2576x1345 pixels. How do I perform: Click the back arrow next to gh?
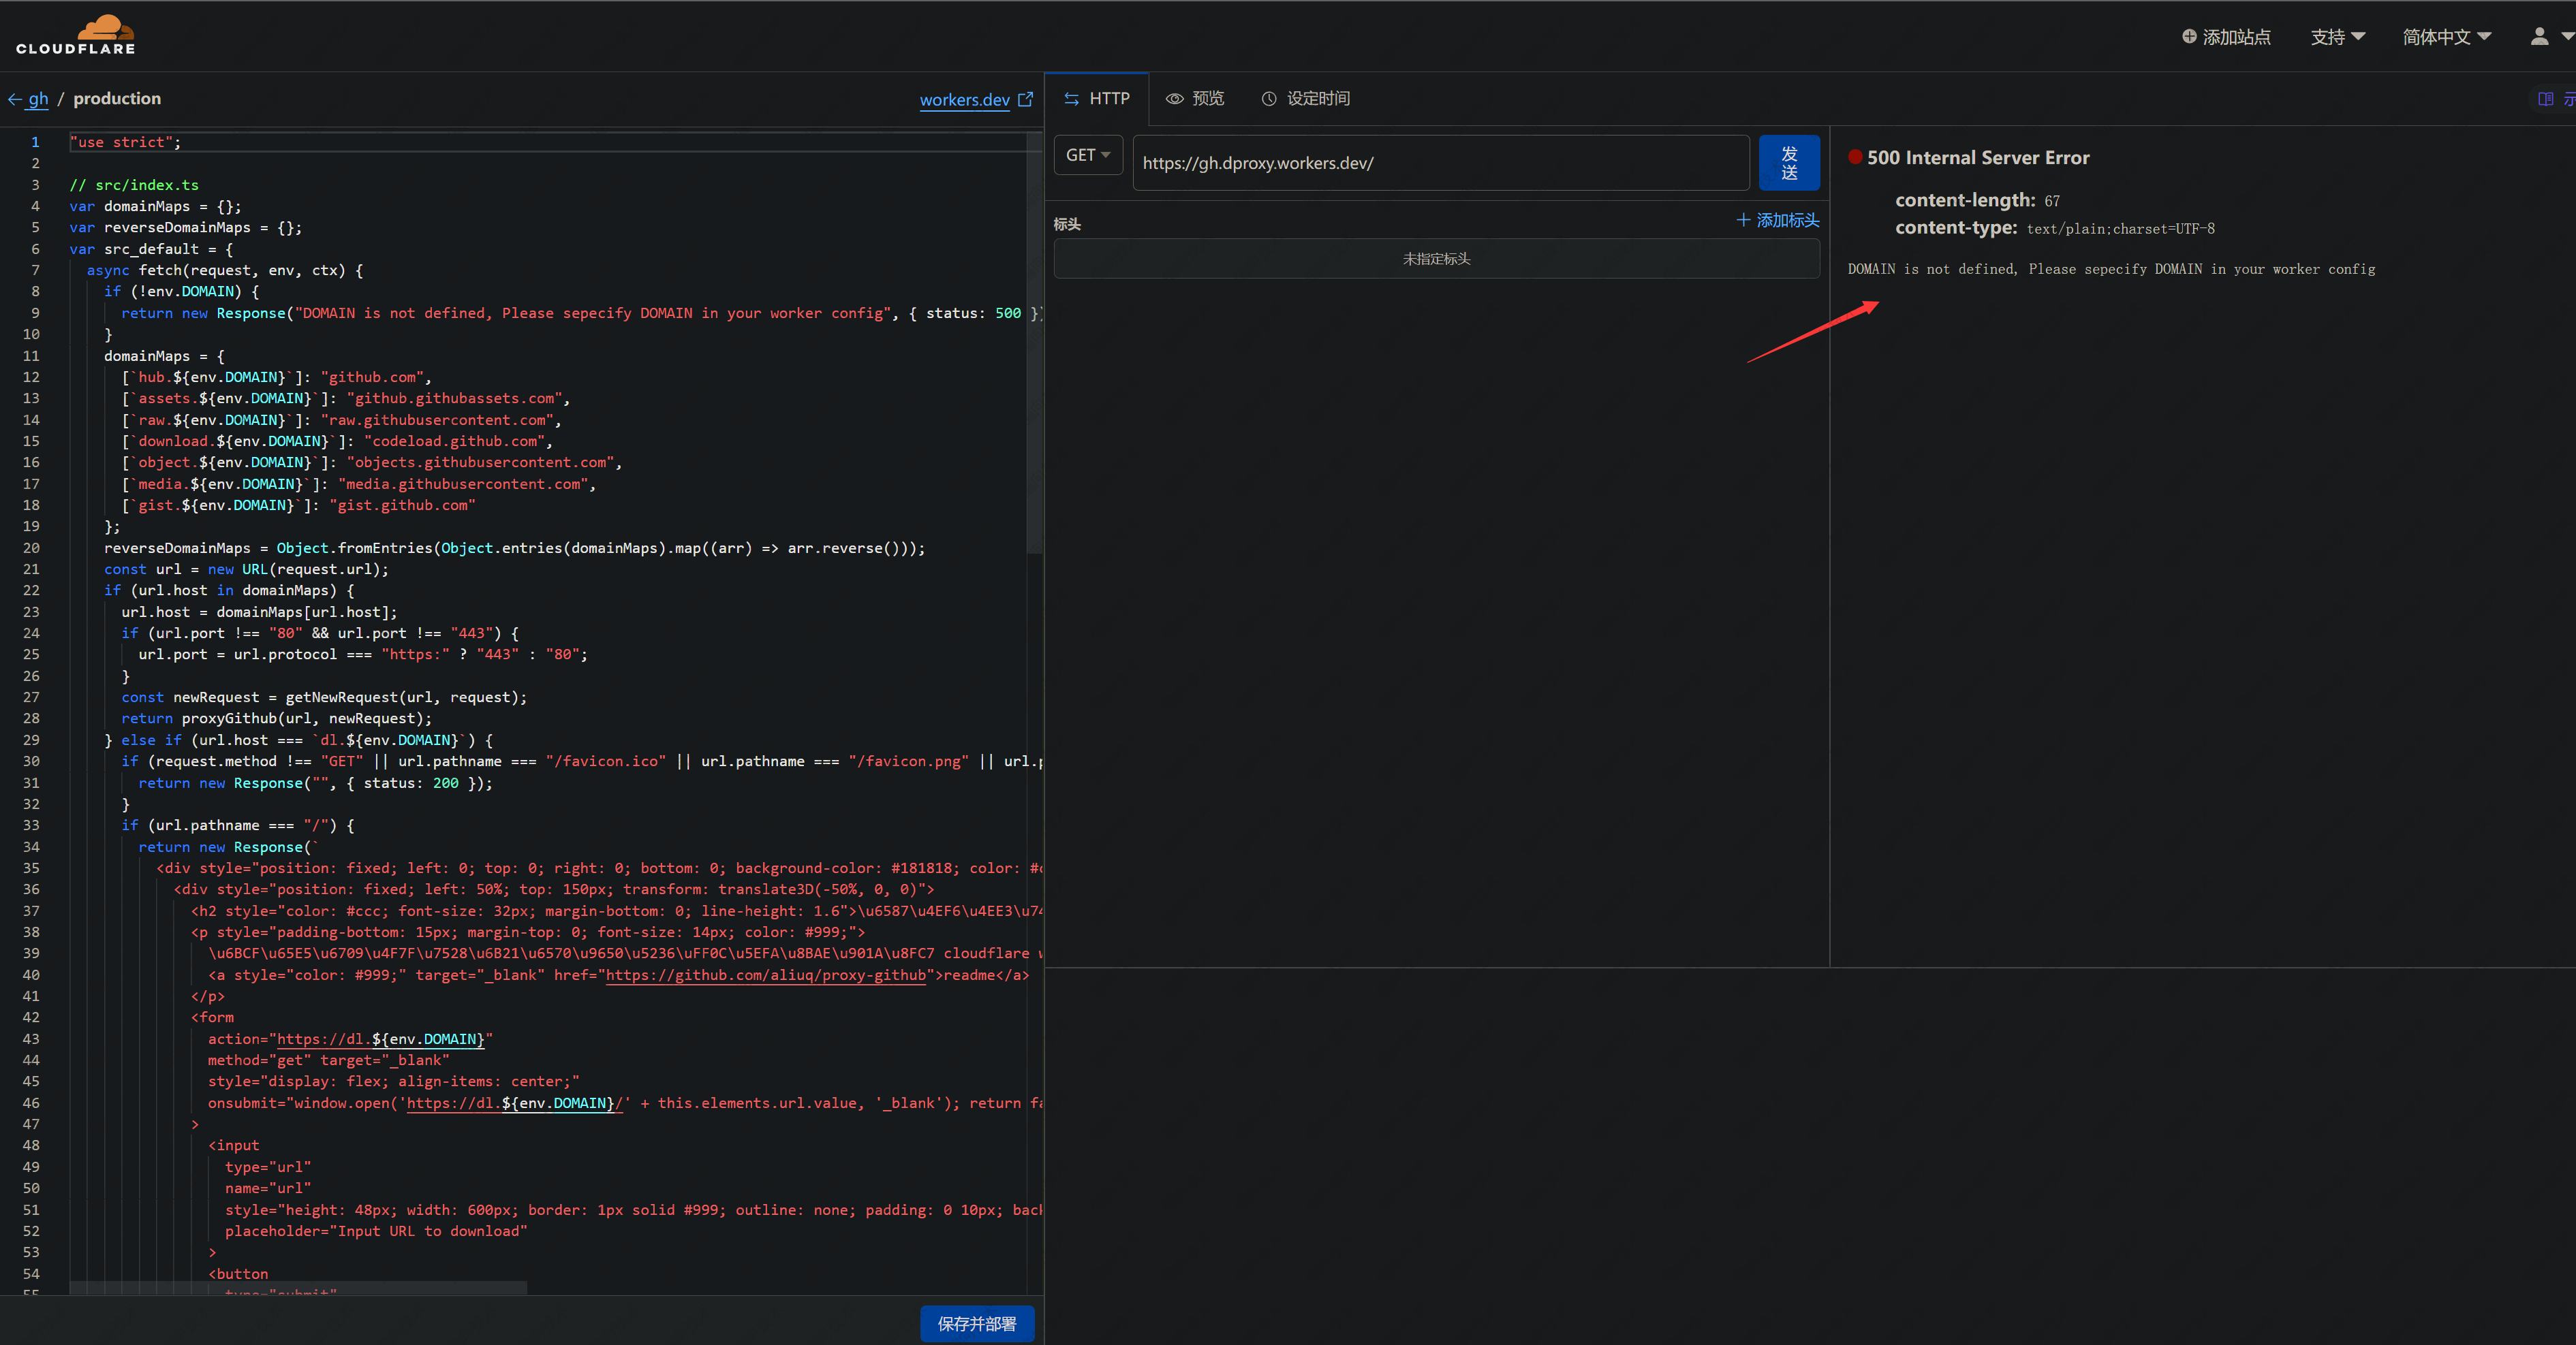(x=15, y=99)
